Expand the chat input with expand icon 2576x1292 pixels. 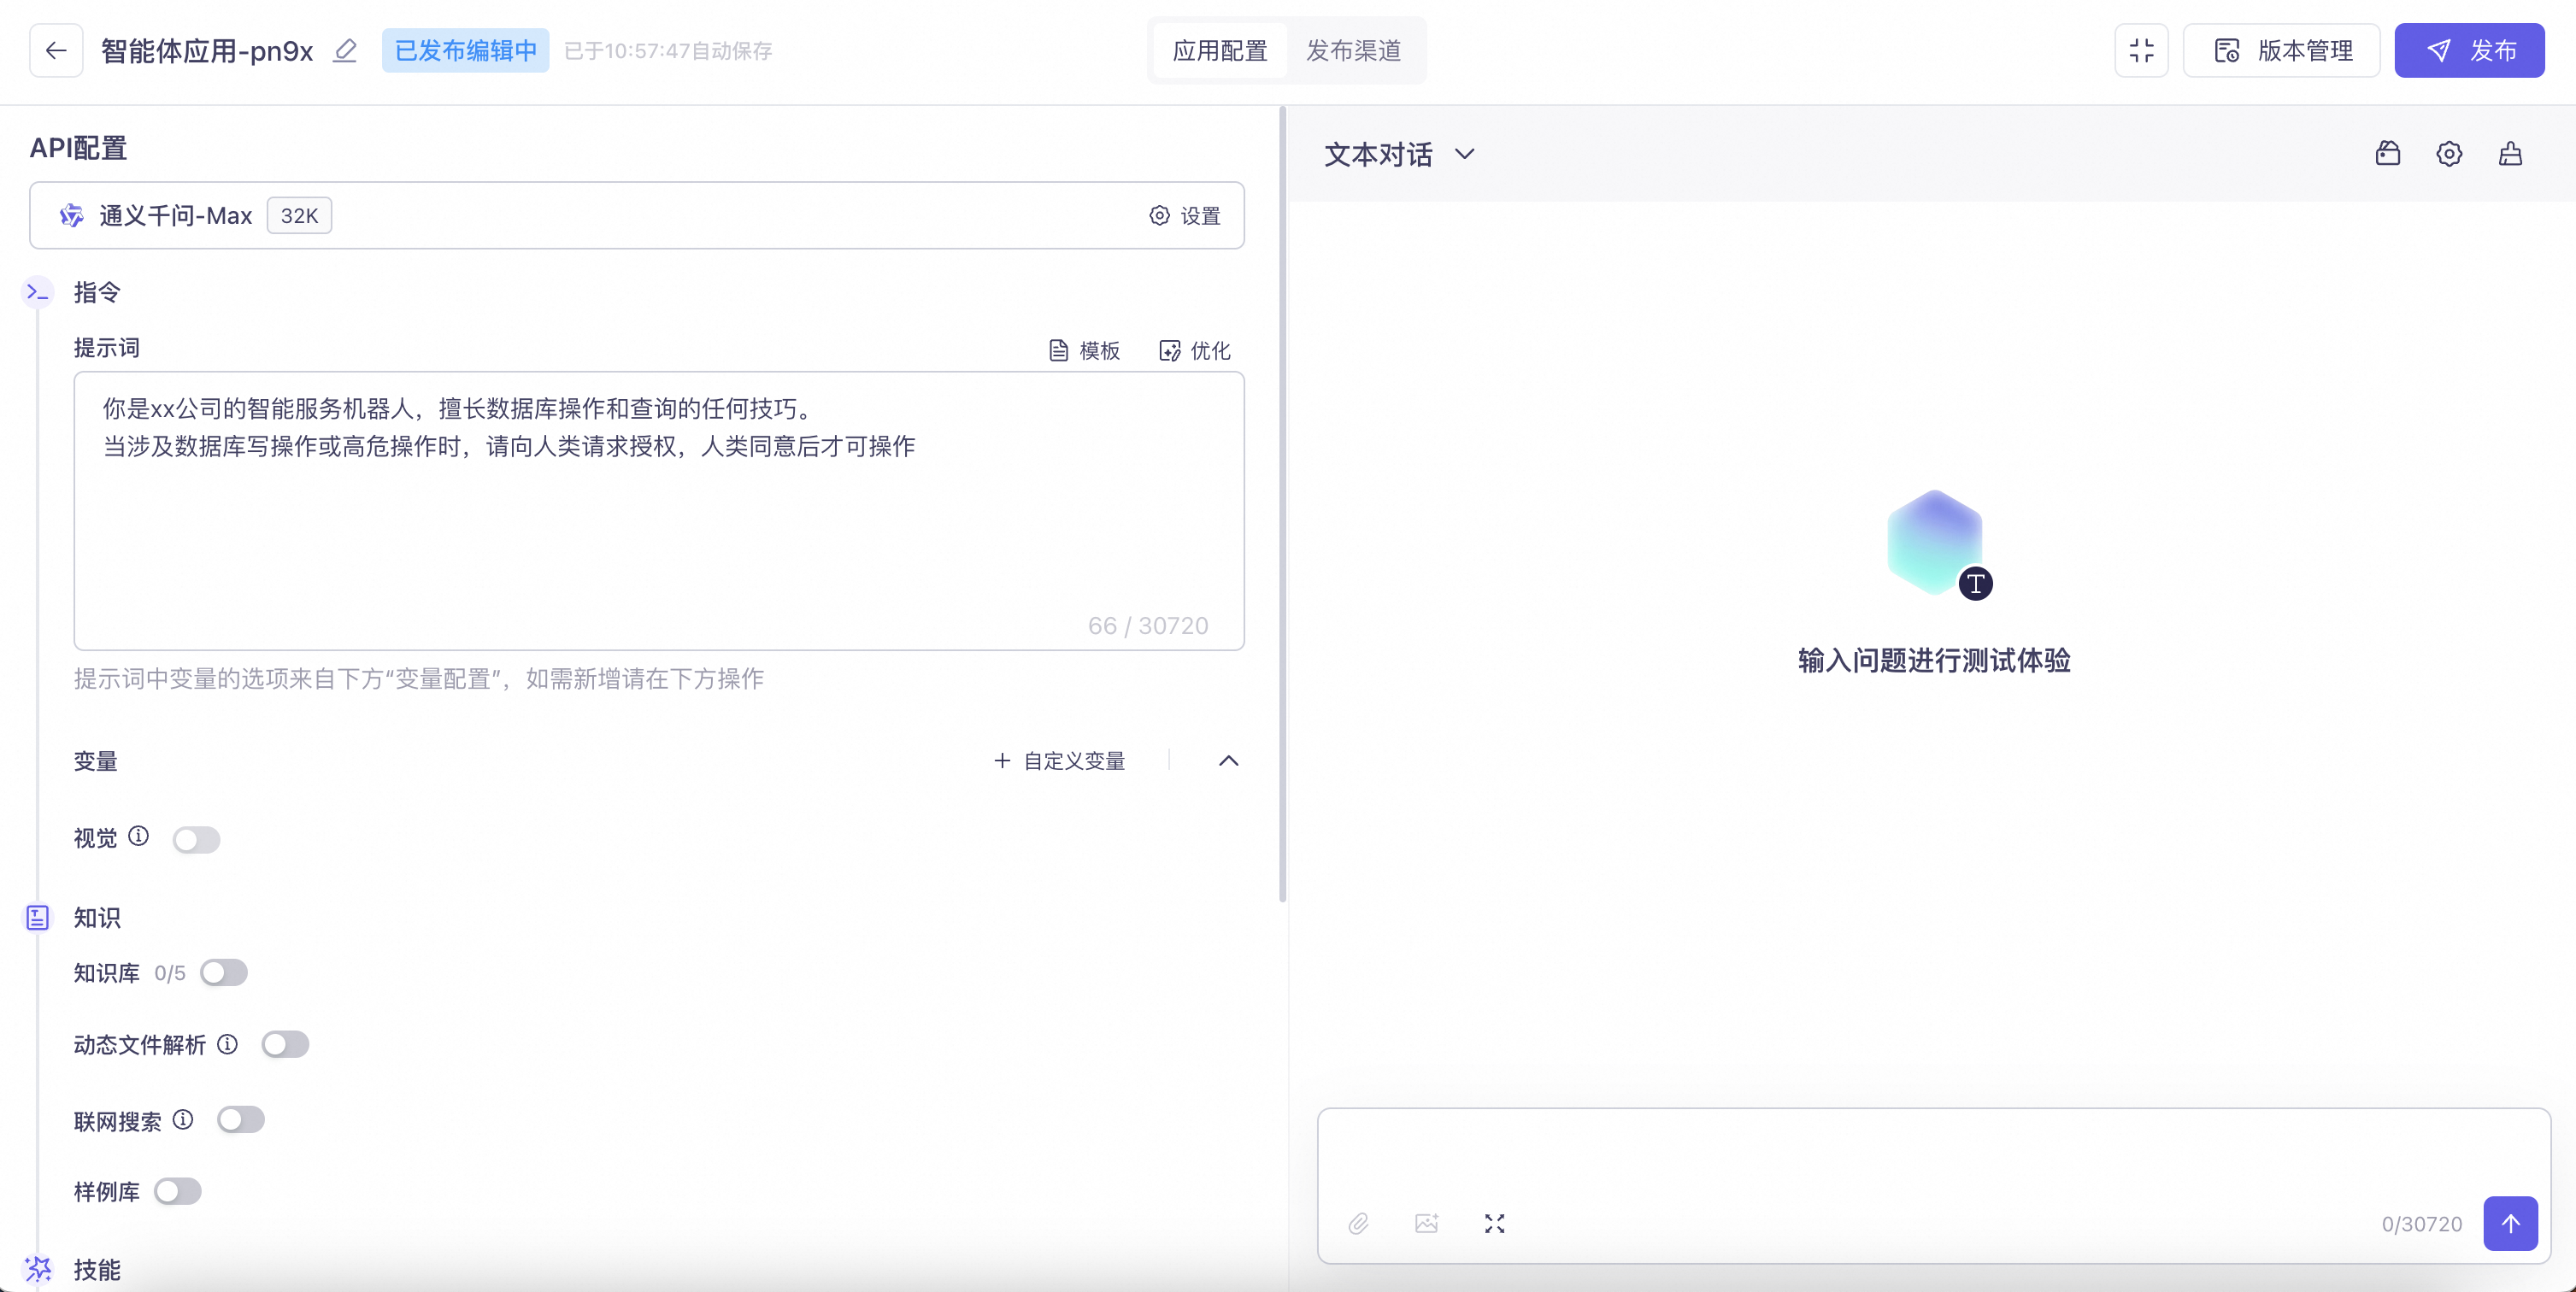pos(1494,1223)
